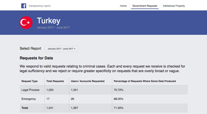The width and height of the screenshot is (207, 114).
Task: Select the Emergency row label
Action: [x=29, y=99]
